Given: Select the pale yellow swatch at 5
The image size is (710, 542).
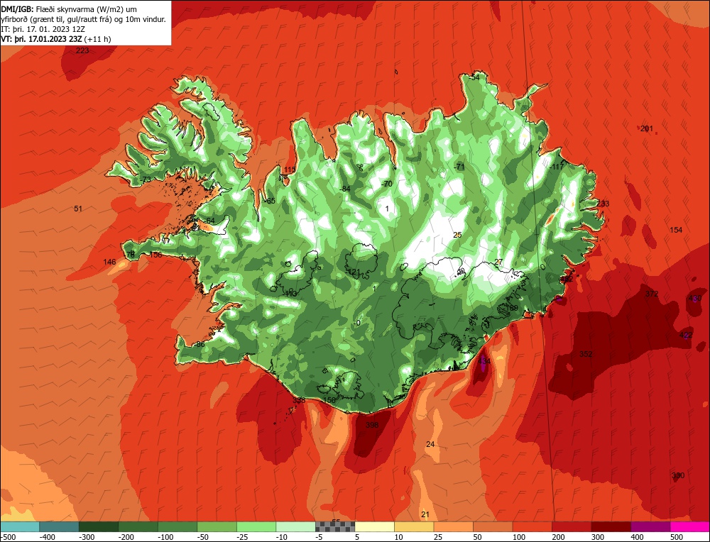Looking at the screenshot, I should [374, 526].
